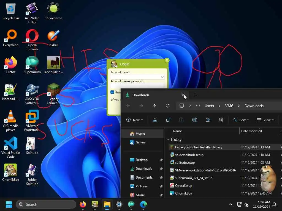The height and width of the screenshot is (211, 282).
Task: Select LegacyLauncher_Installer_legacy file
Action: tap(199, 147)
